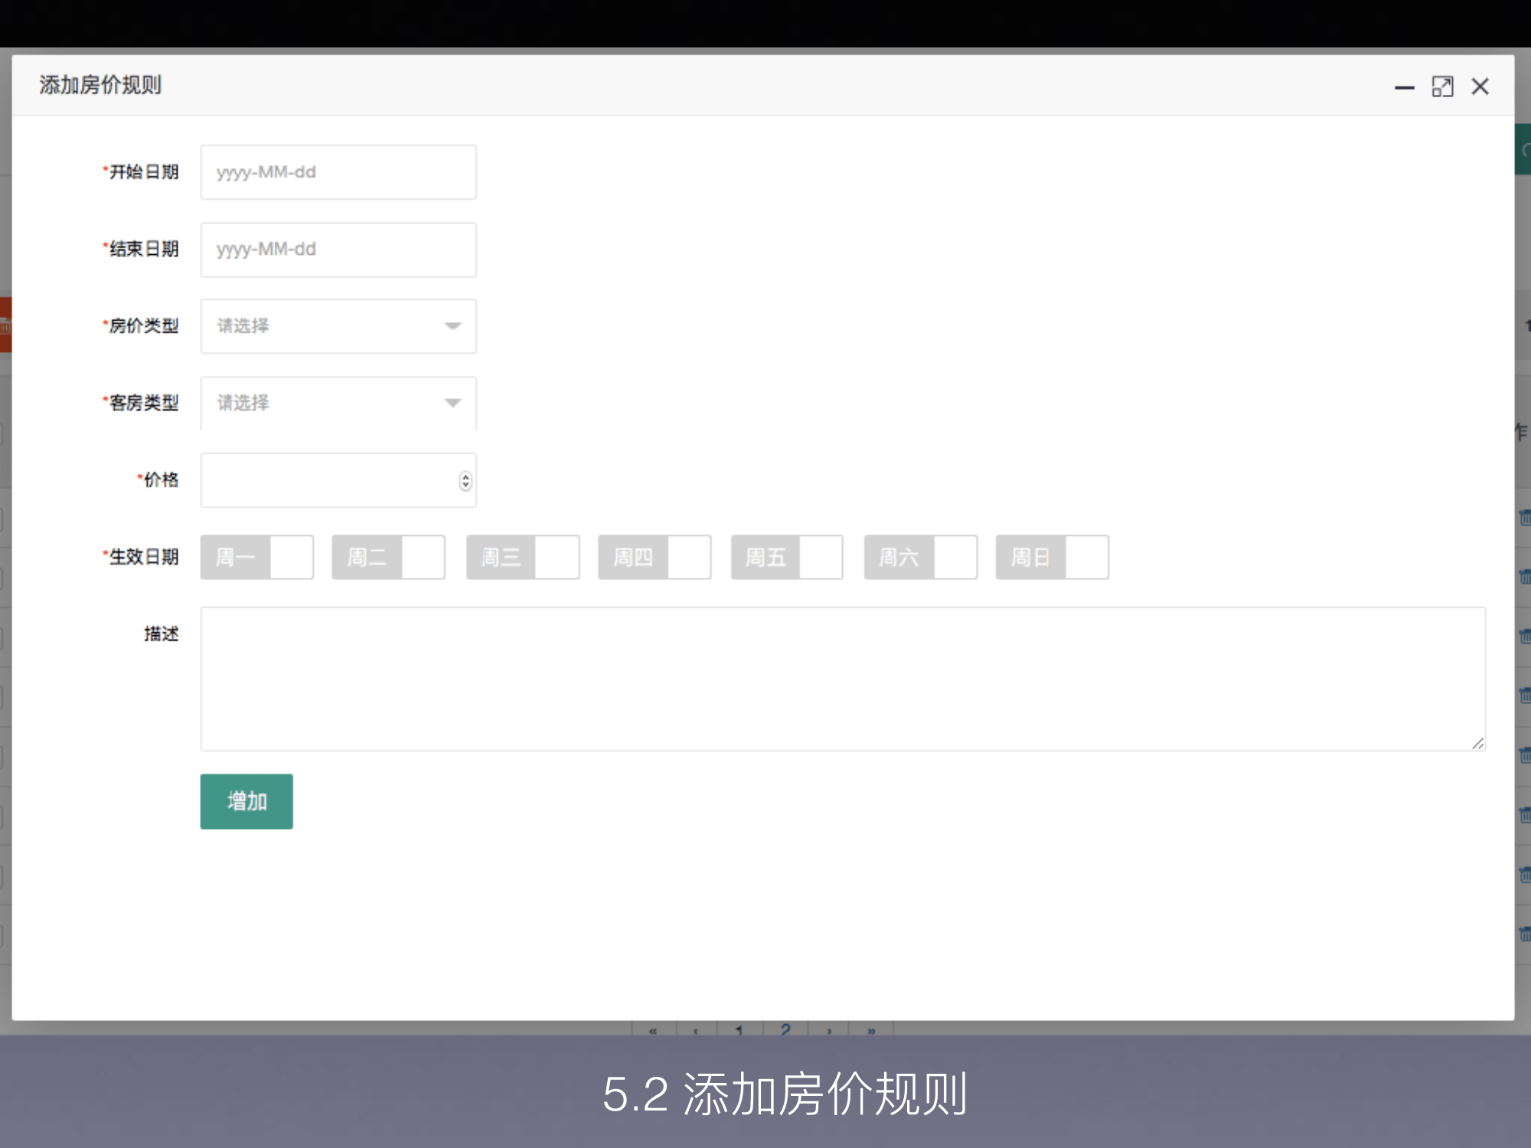
Task: Grab the description textarea resize handle
Action: [x=1478, y=743]
